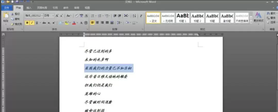Image resolution: width=278 pixels, height=112 pixels.
Task: Click the yellow text highlight color button
Action: pyautogui.click(x=67, y=23)
